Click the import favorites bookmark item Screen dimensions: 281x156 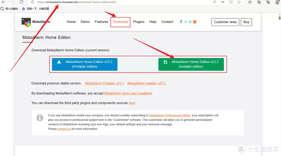click(9, 9)
